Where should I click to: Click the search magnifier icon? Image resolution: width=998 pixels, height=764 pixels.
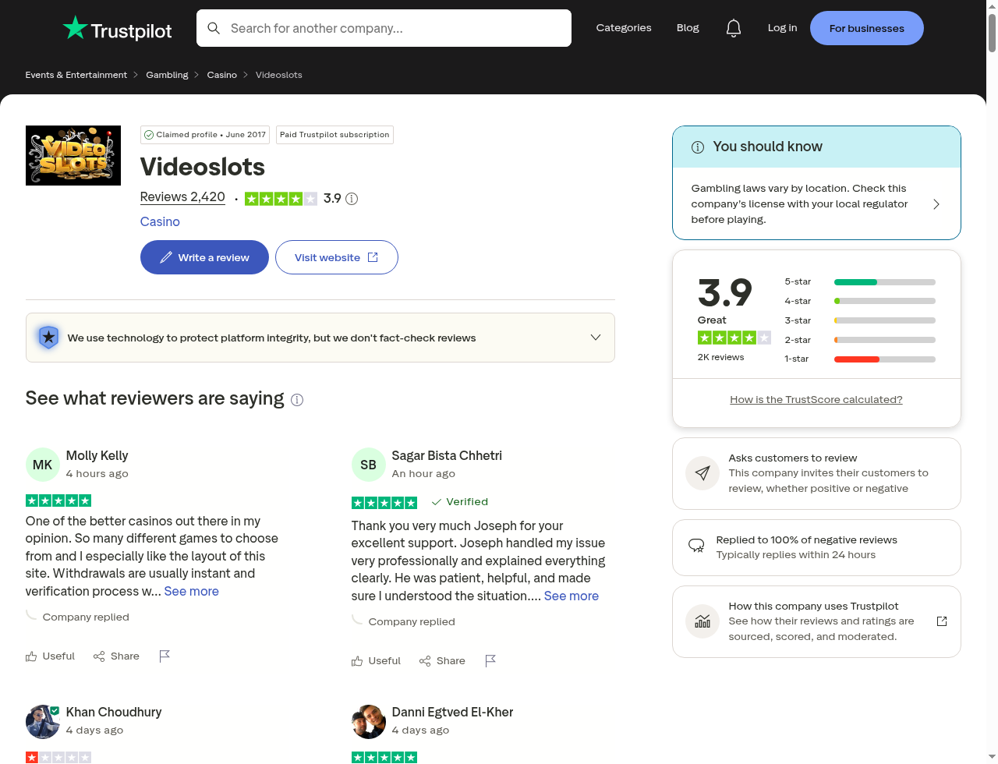coord(214,28)
